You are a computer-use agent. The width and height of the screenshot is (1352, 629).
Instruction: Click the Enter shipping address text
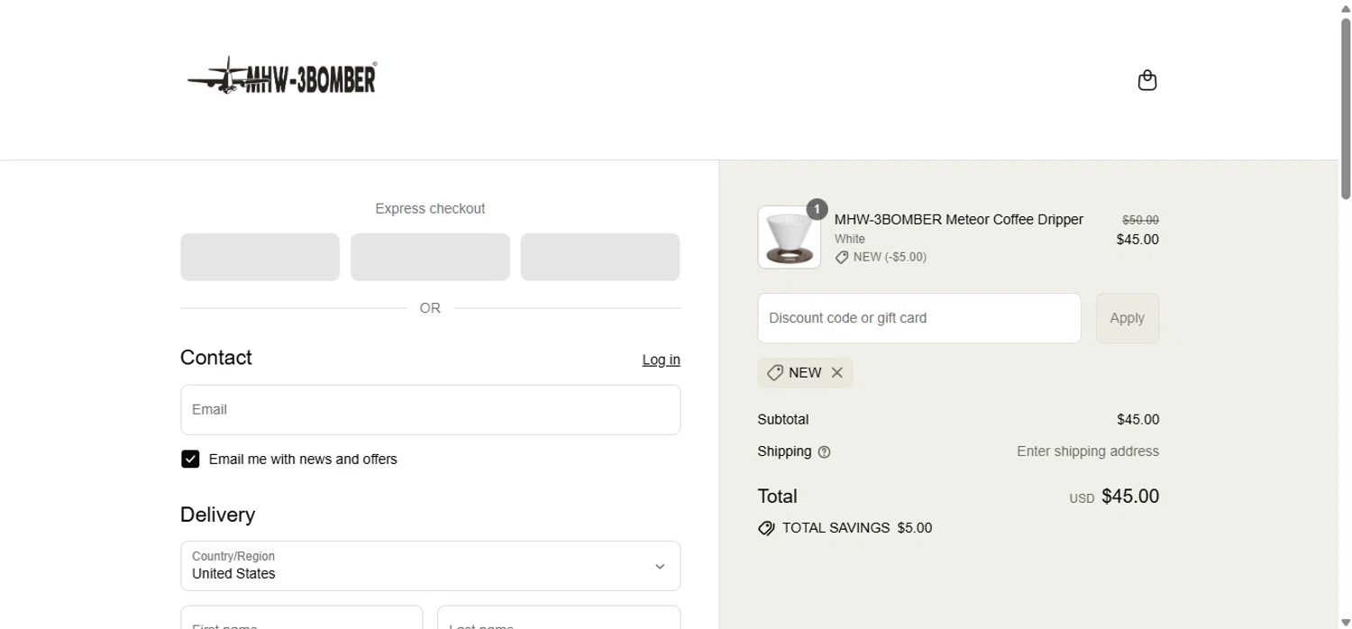1088,451
